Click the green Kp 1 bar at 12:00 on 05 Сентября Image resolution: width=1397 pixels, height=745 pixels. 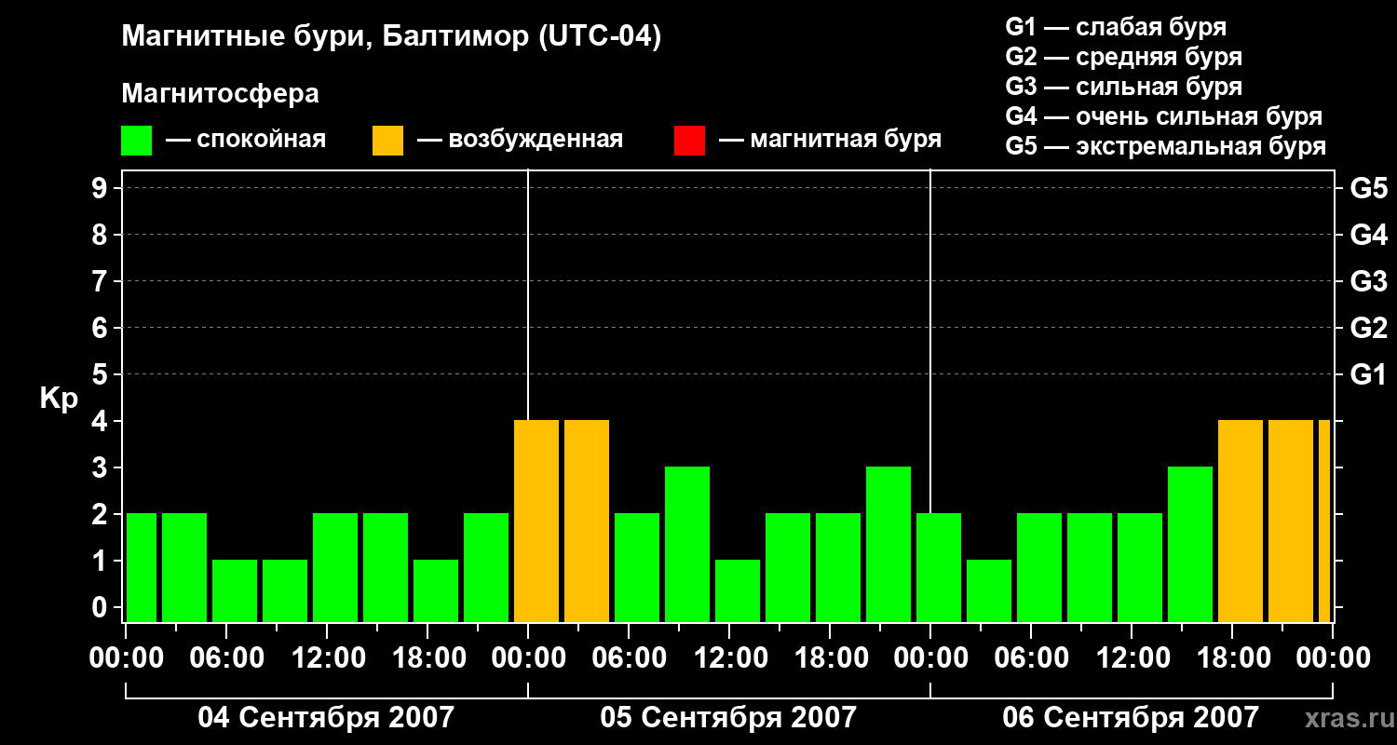[x=738, y=590]
